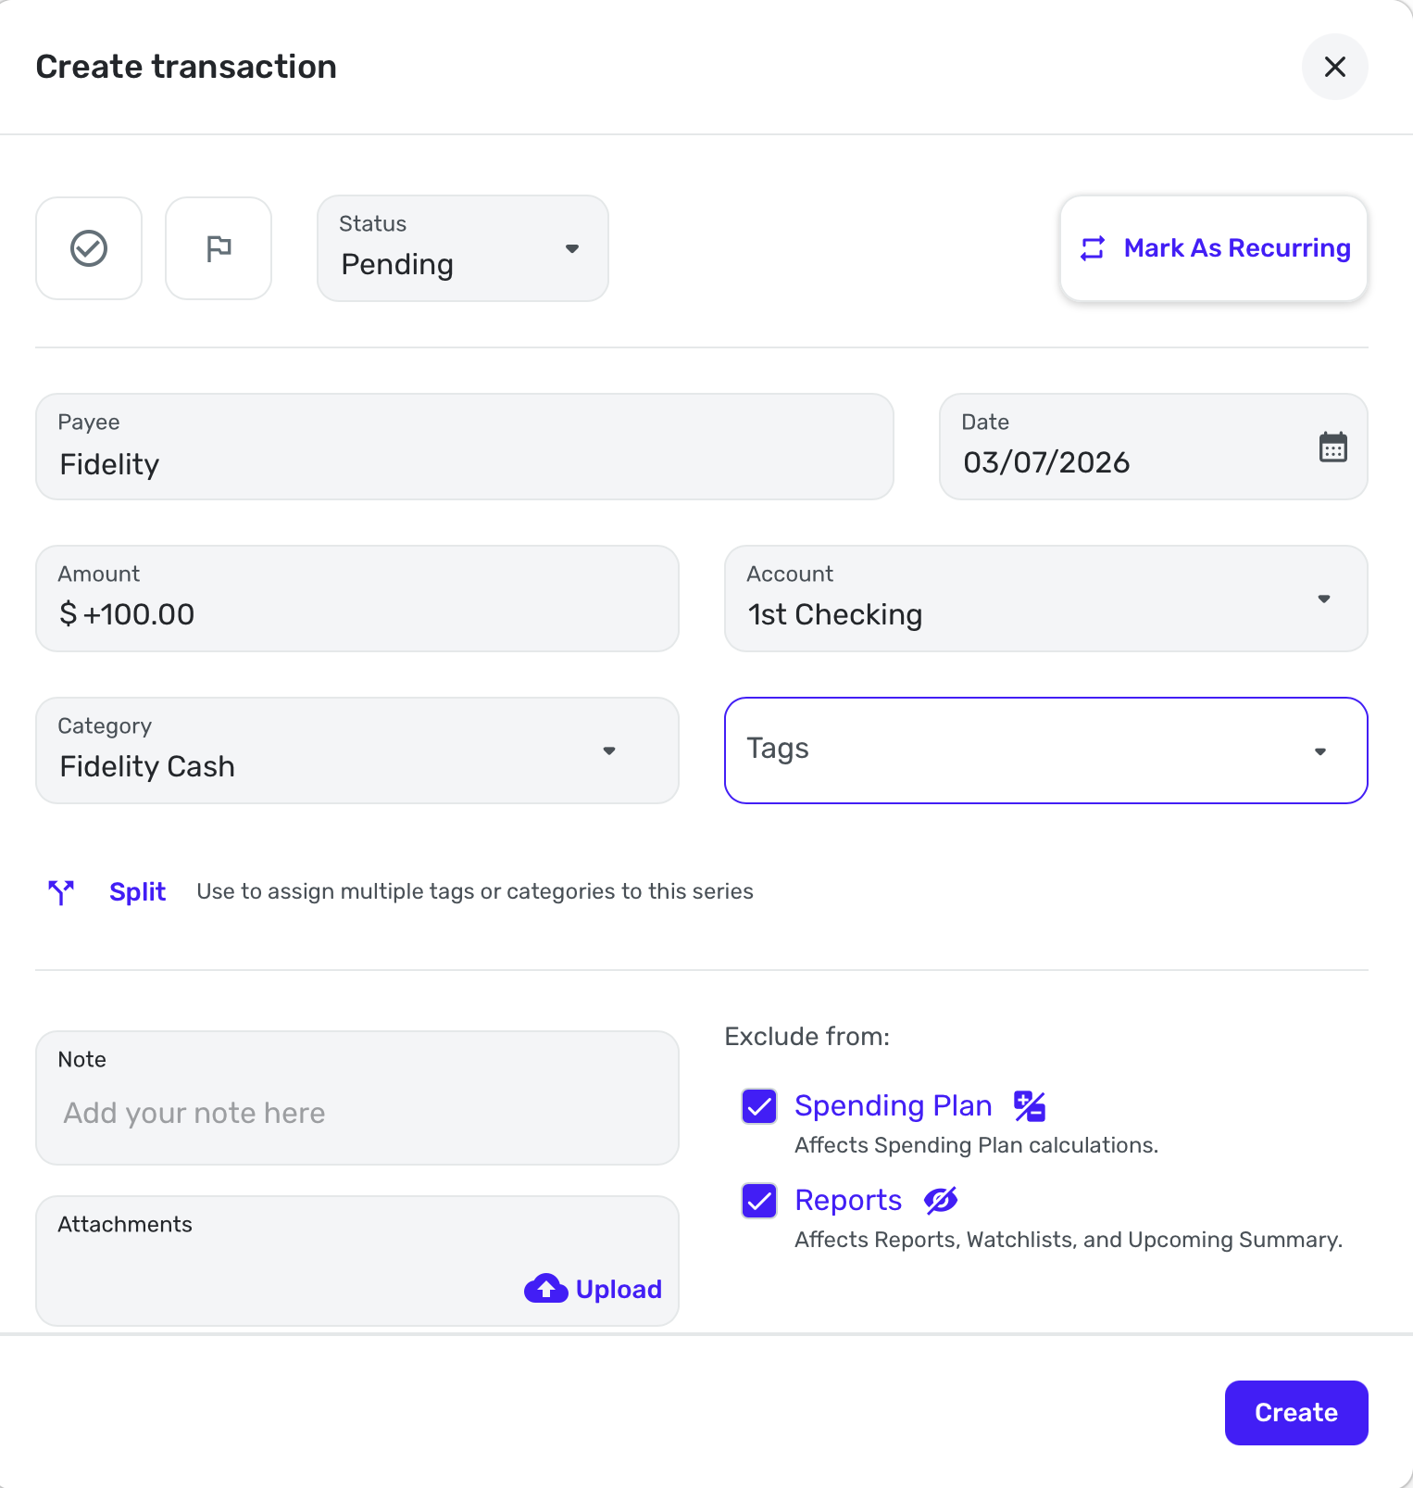This screenshot has width=1413, height=1488.
Task: Open the calendar date picker icon
Action: [x=1332, y=448]
